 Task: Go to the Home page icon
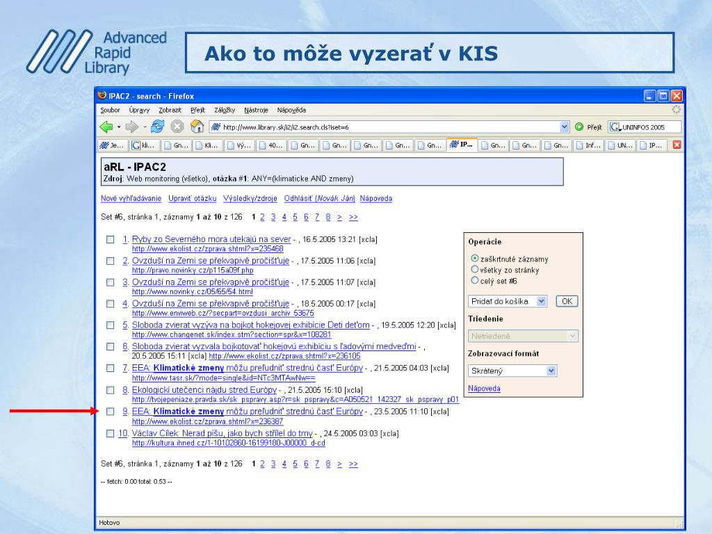[x=197, y=127]
